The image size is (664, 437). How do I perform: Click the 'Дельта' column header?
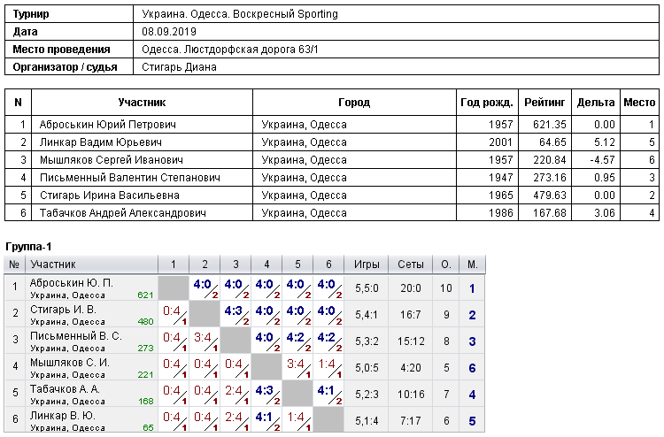coord(596,103)
